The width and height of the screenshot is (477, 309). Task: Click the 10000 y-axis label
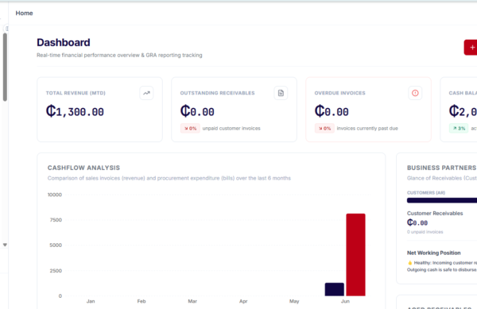point(55,195)
